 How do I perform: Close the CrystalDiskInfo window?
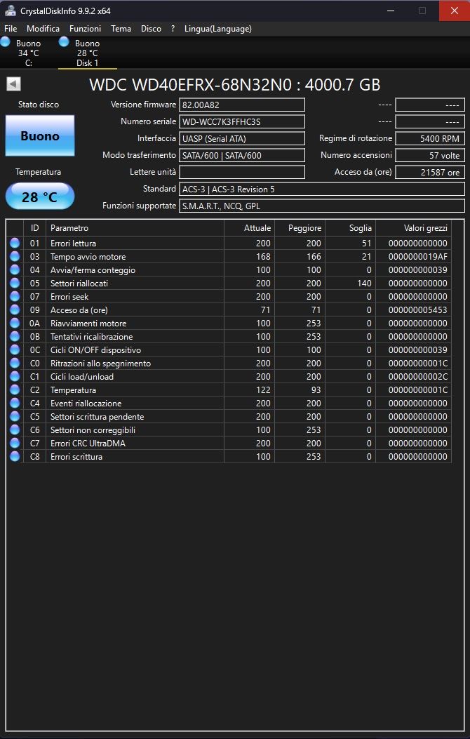point(454,11)
